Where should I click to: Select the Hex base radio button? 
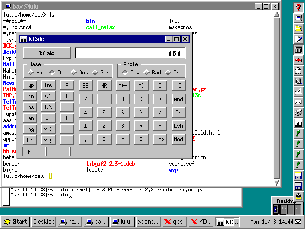coord(31,73)
